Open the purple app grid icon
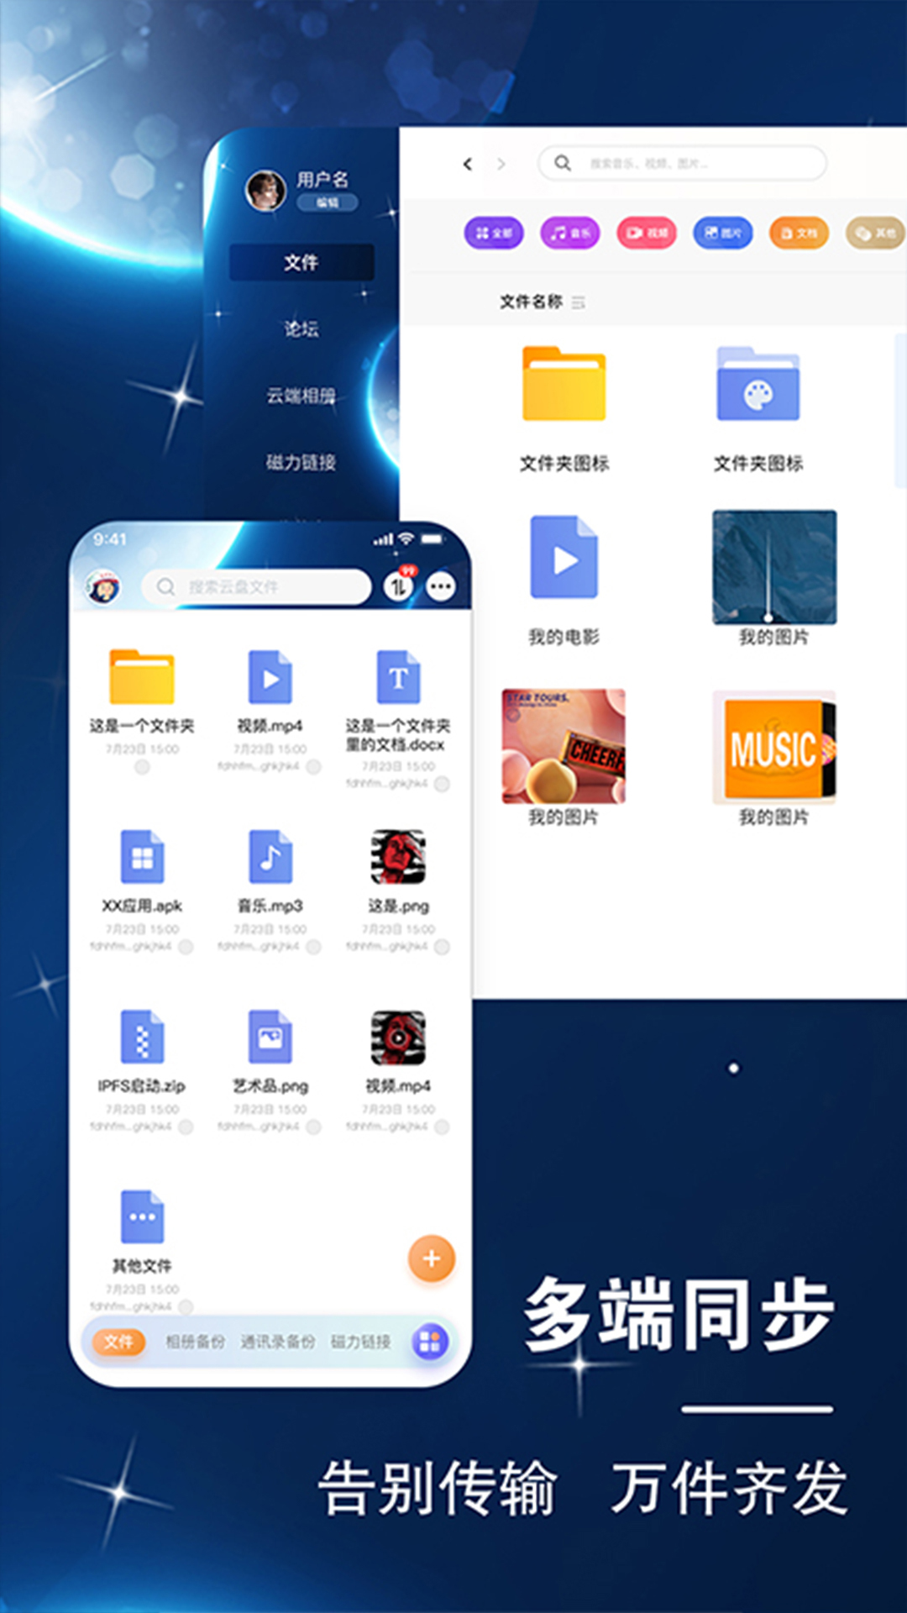This screenshot has width=907, height=1613. point(429,1342)
